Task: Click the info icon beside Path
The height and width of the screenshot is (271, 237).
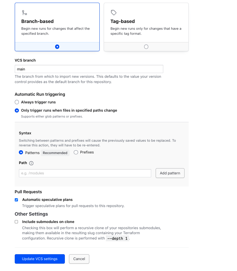Action: coord(31,163)
